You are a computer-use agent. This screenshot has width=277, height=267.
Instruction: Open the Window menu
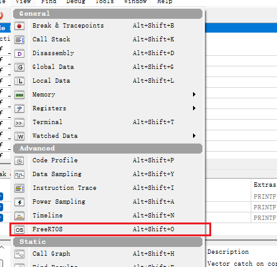(135, 1)
